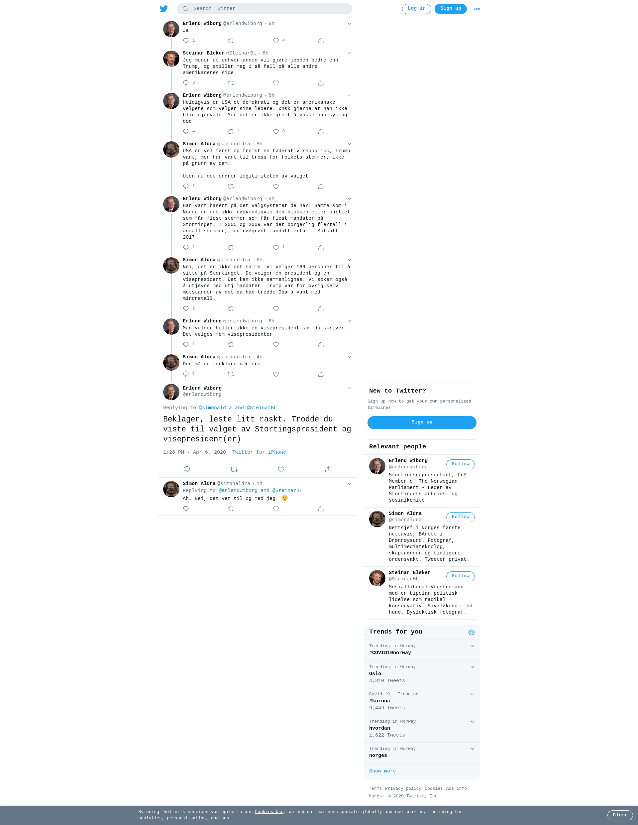The height and width of the screenshot is (825, 638).
Task: Like the main 'Beklager, leste litt raskt' tweet
Action: point(281,469)
